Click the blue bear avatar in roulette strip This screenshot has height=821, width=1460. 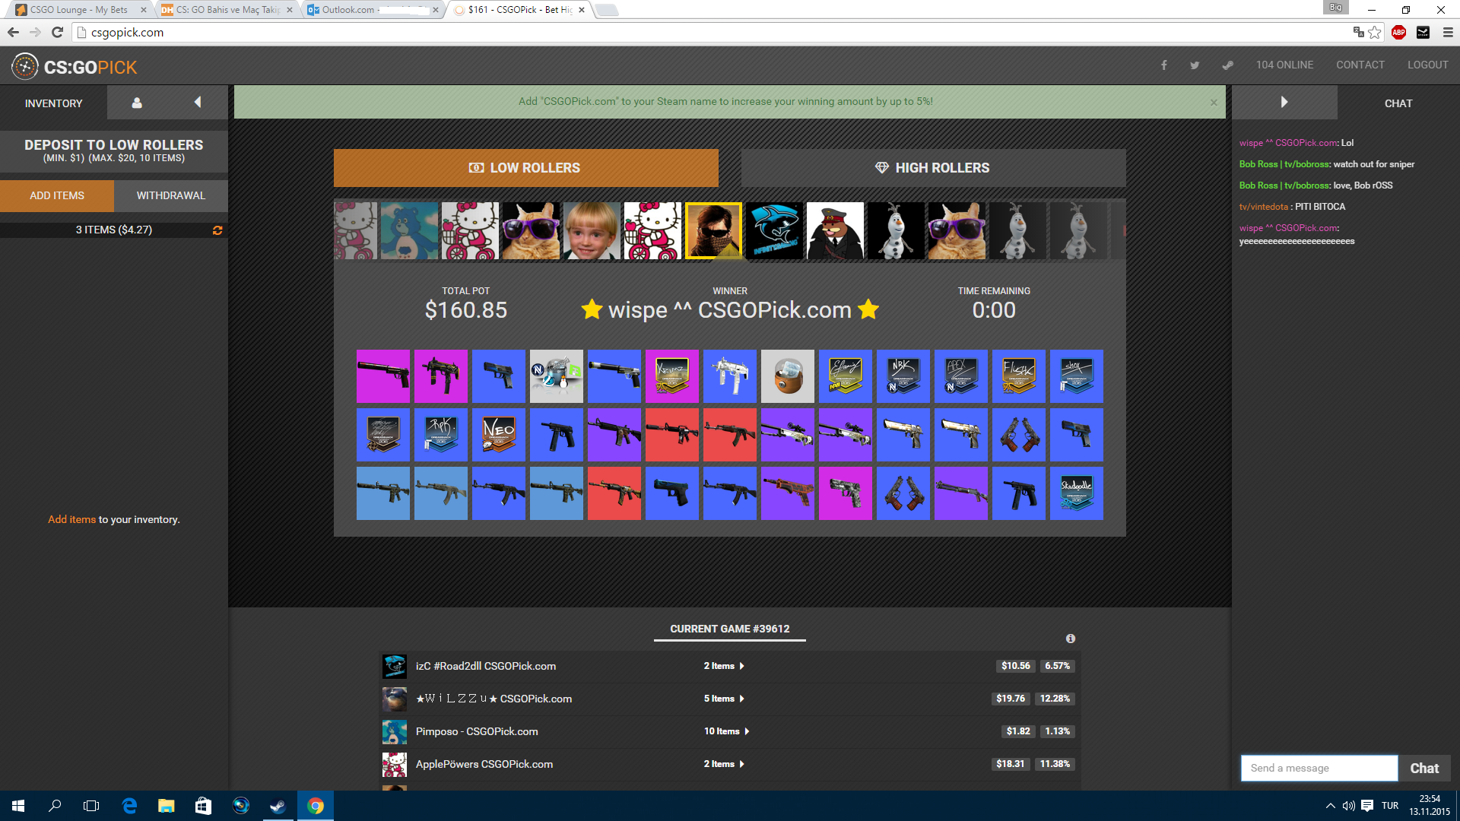[409, 230]
